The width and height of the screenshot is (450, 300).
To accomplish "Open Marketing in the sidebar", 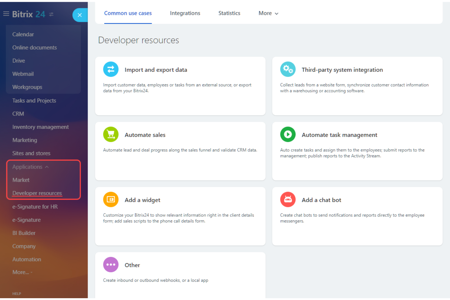I will (25, 140).
